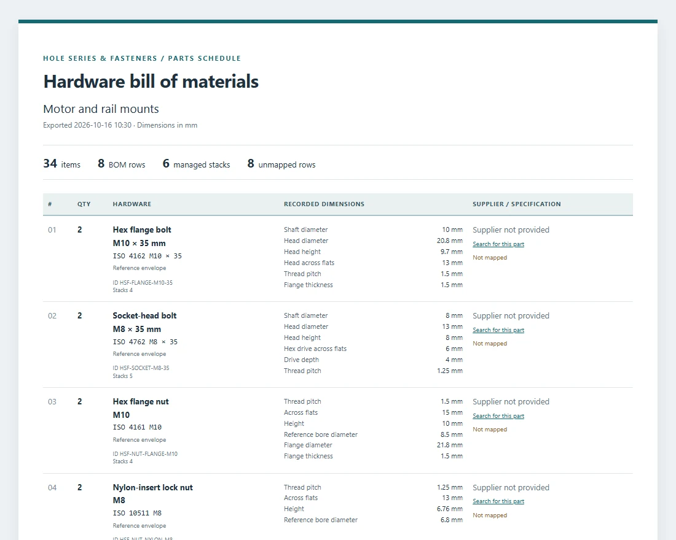
Task: Click the 'ID HSF-FLANGE-M10-35' identifier
Action: coord(143,283)
